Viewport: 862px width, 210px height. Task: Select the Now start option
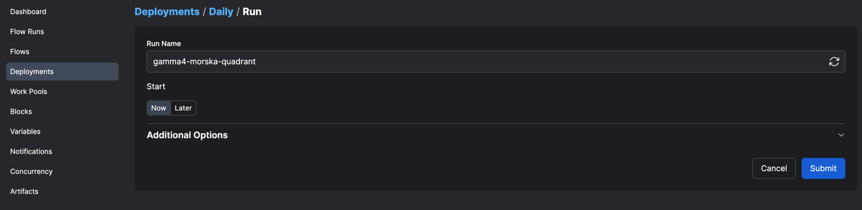[x=159, y=108]
